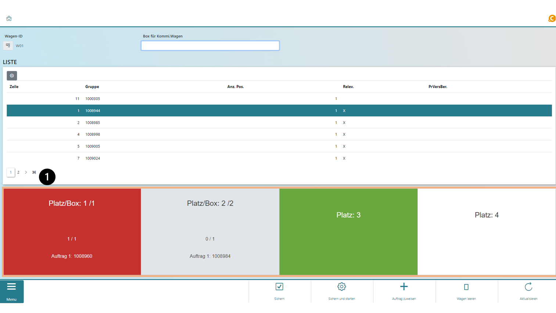This screenshot has height=313, width=556.
Task: Click the home icon
Action: (9, 18)
